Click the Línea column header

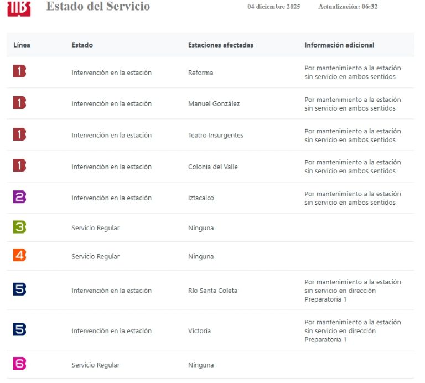pyautogui.click(x=22, y=45)
